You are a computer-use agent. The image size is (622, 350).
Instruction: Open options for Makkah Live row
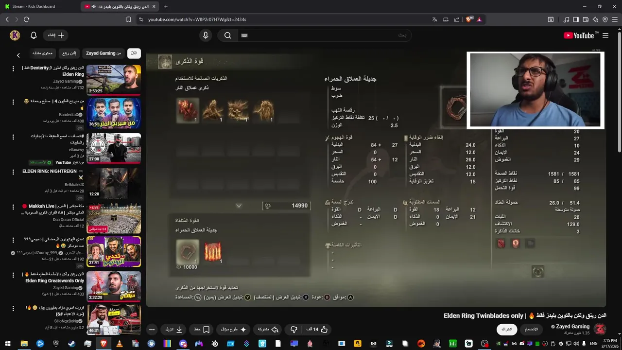(13, 207)
